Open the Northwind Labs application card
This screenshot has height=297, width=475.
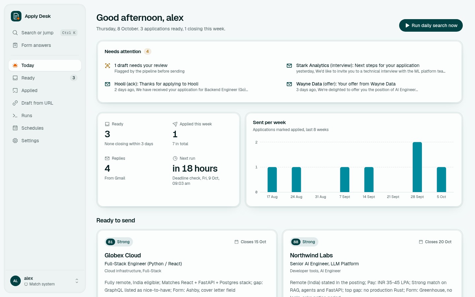point(372,263)
